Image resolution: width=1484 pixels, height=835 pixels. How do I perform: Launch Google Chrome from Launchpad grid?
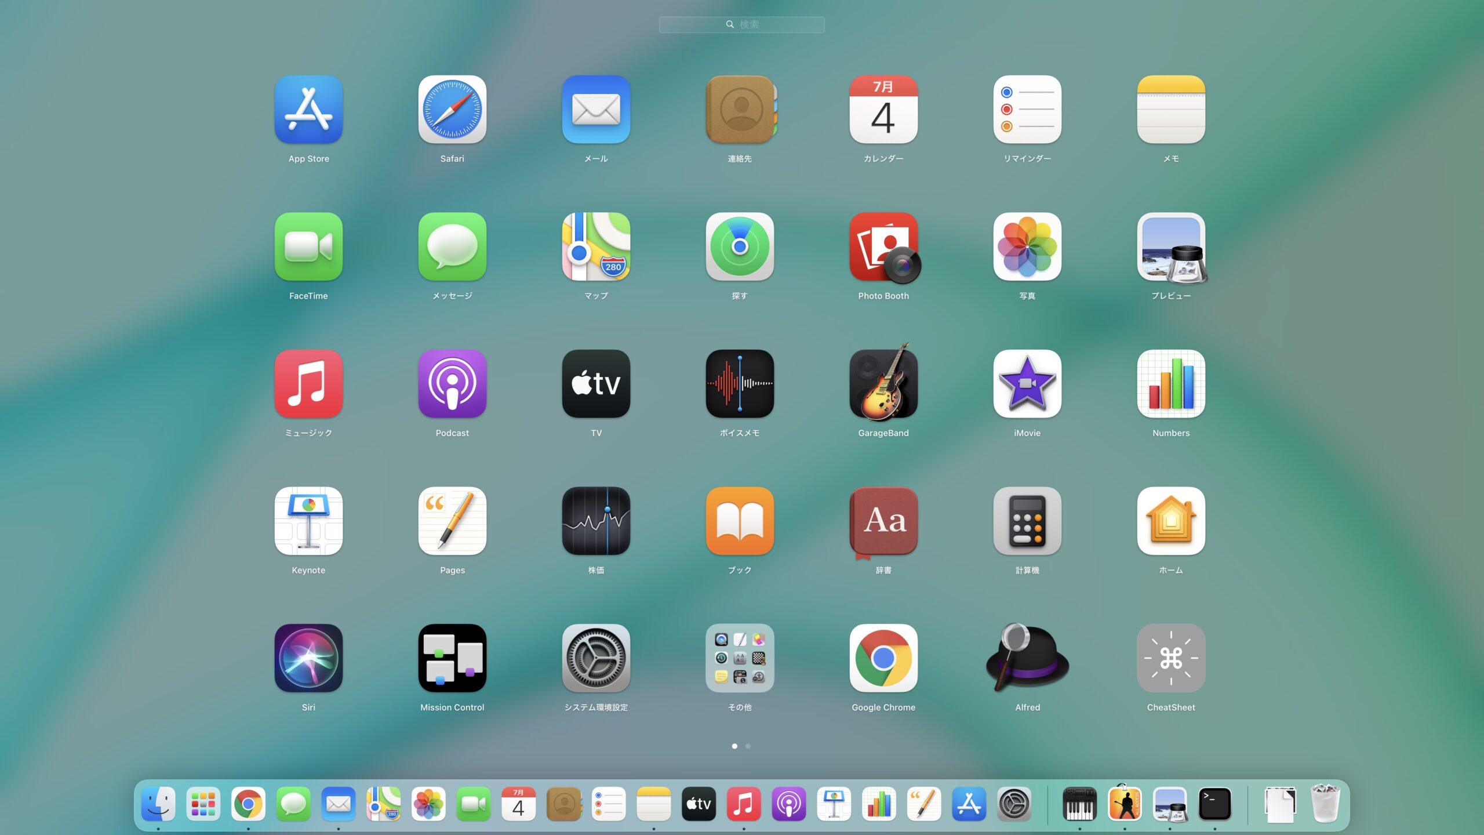coord(883,658)
